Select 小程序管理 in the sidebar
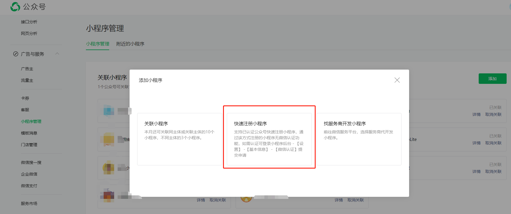 pyautogui.click(x=31, y=121)
